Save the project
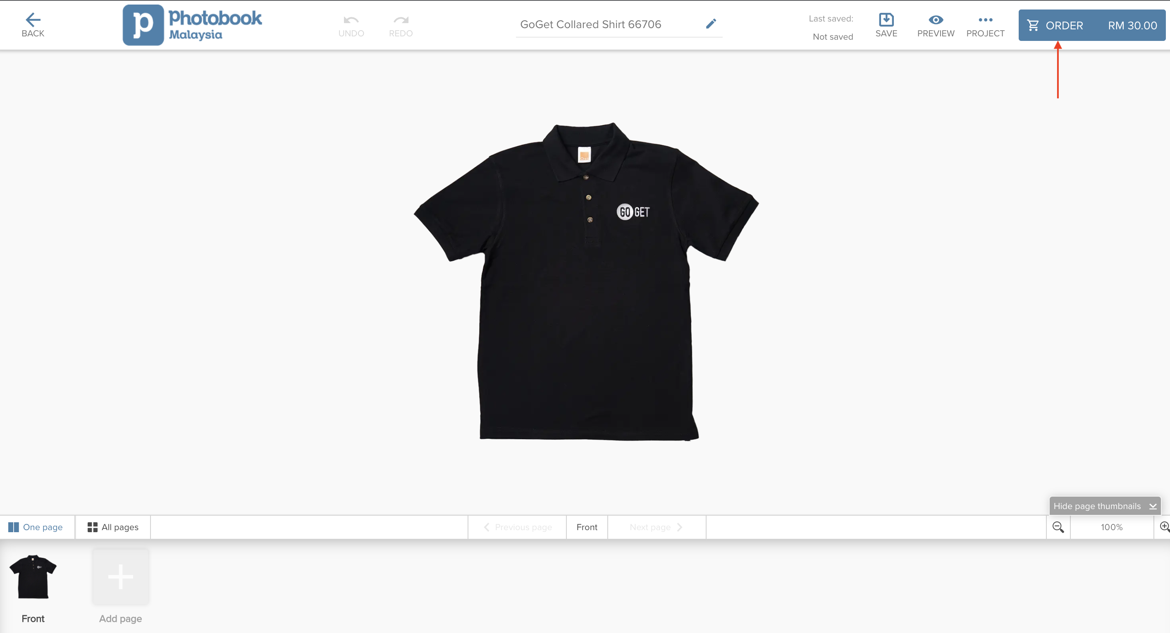The image size is (1170, 633). (x=886, y=25)
